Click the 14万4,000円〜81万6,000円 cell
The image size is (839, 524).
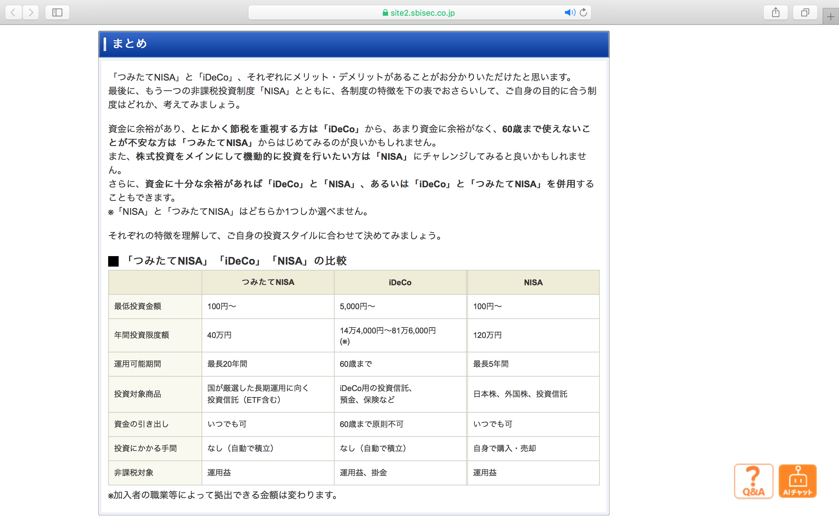(400, 335)
